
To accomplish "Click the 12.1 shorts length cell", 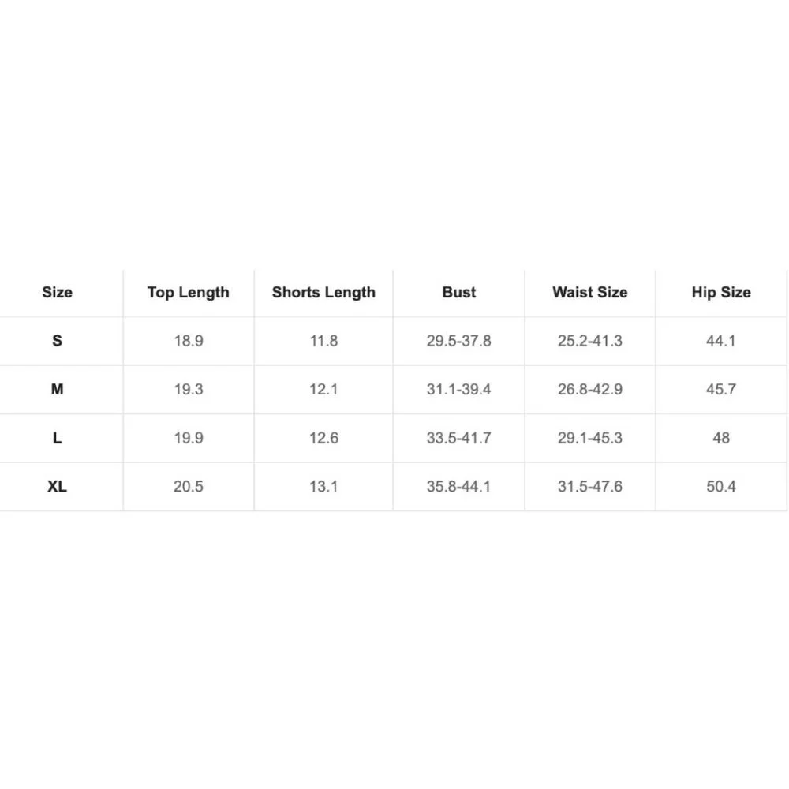I will point(323,389).
